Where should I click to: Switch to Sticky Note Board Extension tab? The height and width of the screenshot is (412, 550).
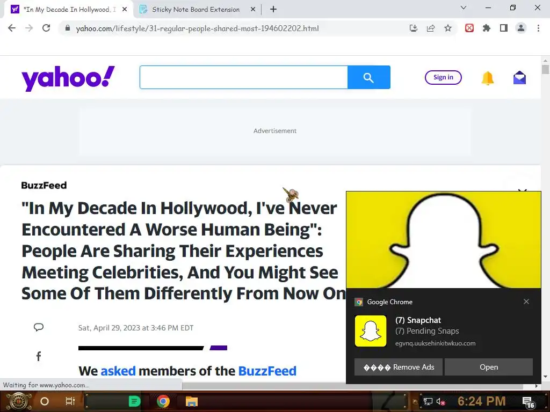(196, 10)
